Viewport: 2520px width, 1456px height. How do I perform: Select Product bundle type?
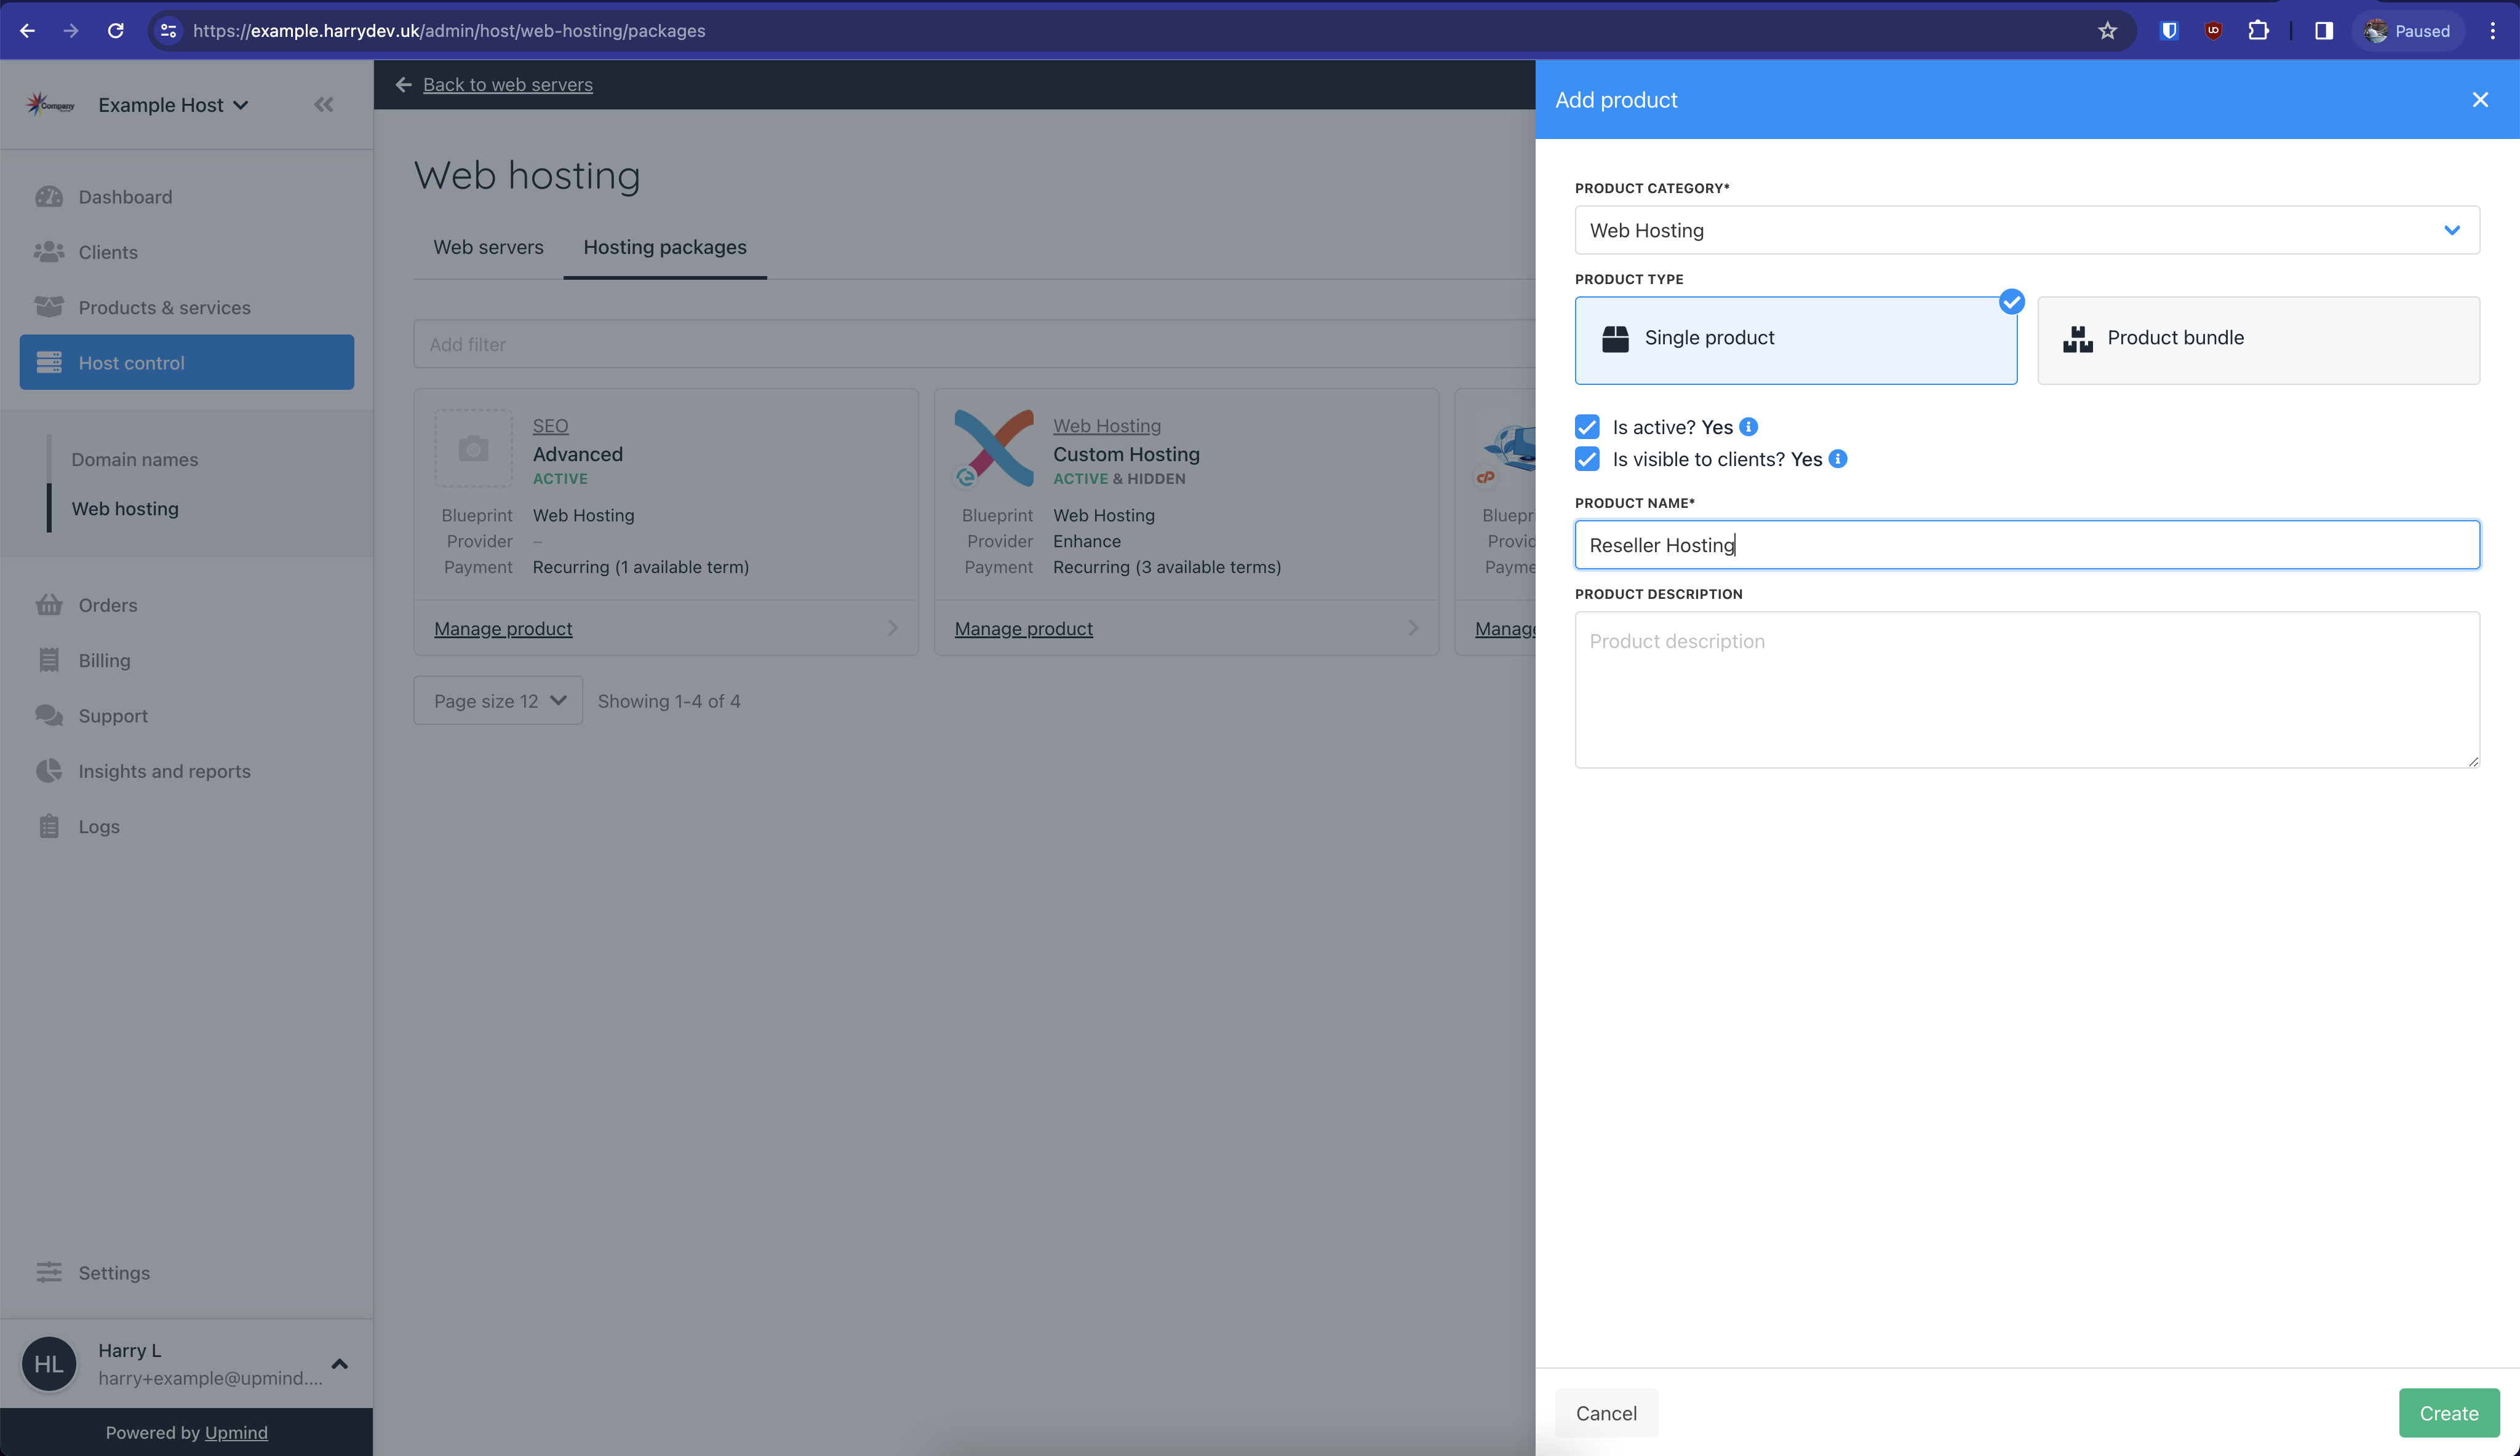pos(2258,340)
